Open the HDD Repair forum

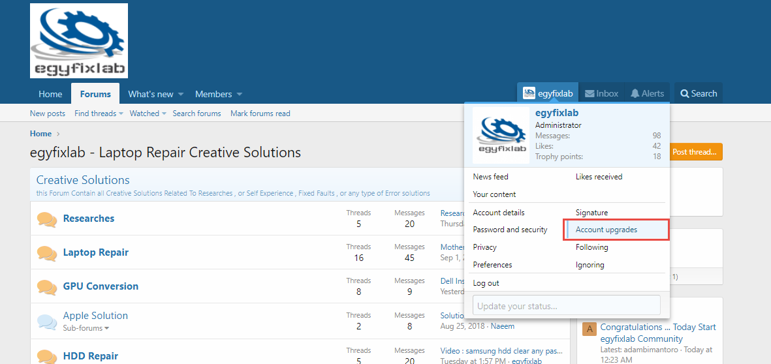pos(91,357)
